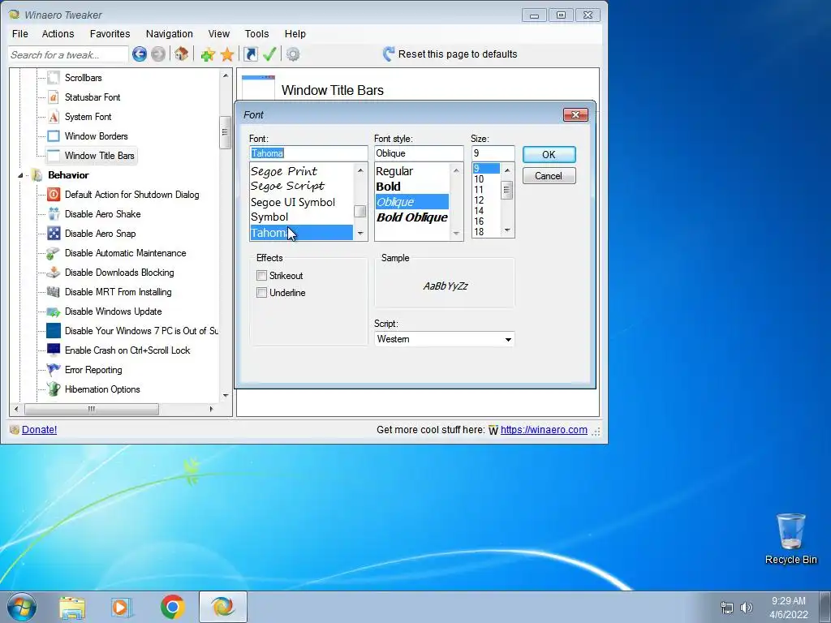This screenshot has width=831, height=623.
Task: Open the View menu
Action: pos(219,34)
